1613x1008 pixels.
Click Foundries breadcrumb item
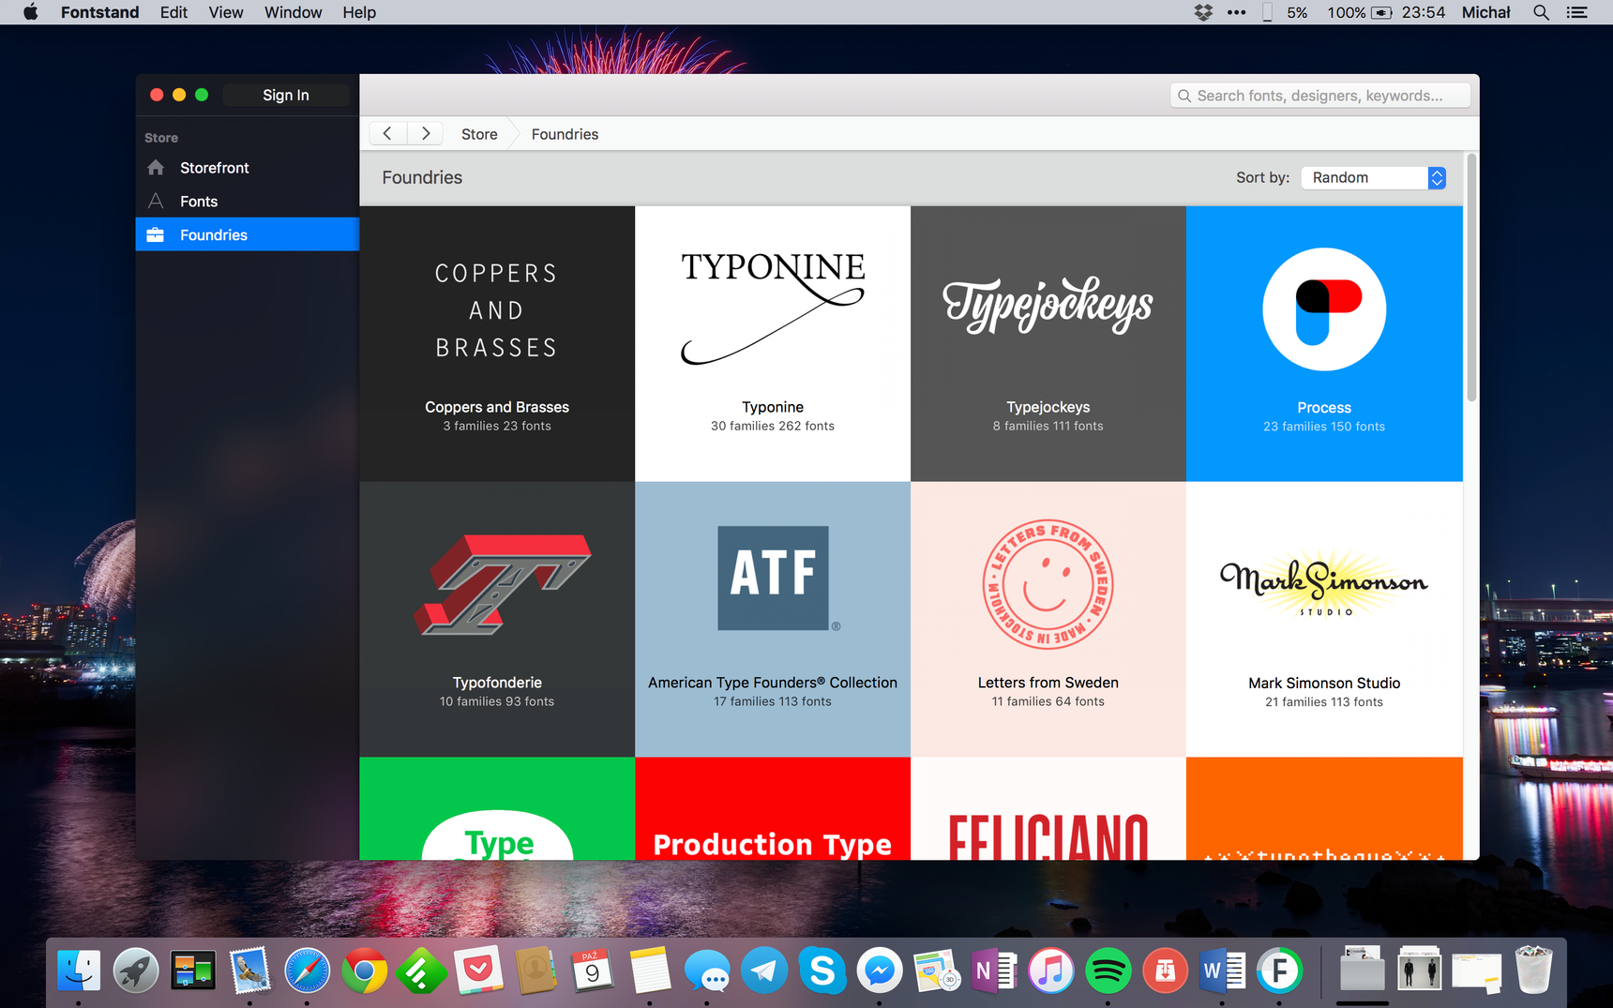pyautogui.click(x=565, y=134)
